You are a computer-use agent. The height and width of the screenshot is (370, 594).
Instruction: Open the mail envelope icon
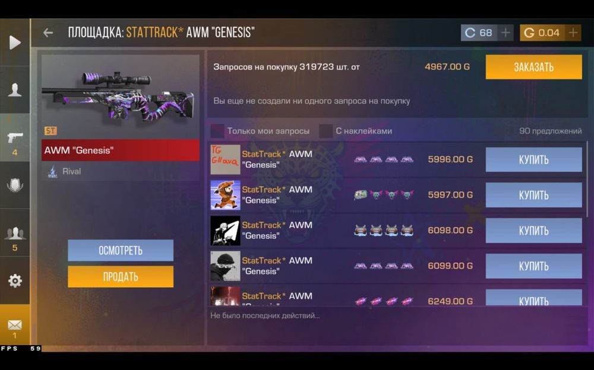(15, 324)
